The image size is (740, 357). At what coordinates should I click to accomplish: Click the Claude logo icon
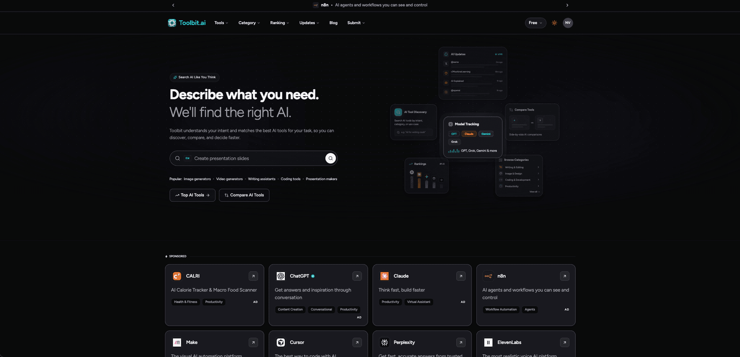(x=385, y=276)
